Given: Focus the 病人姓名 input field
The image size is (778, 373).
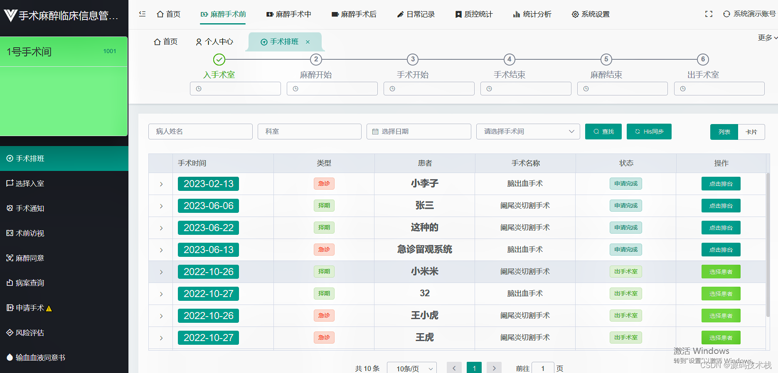Looking at the screenshot, I should 200,132.
